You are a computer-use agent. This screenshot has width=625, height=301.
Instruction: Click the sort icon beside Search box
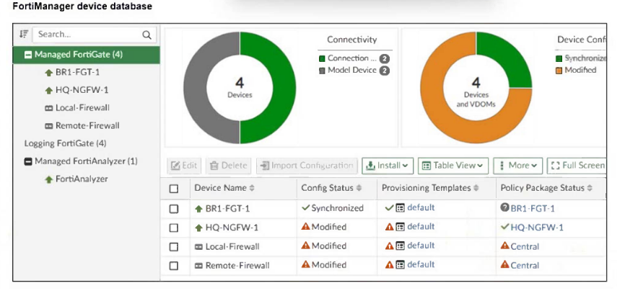[24, 34]
